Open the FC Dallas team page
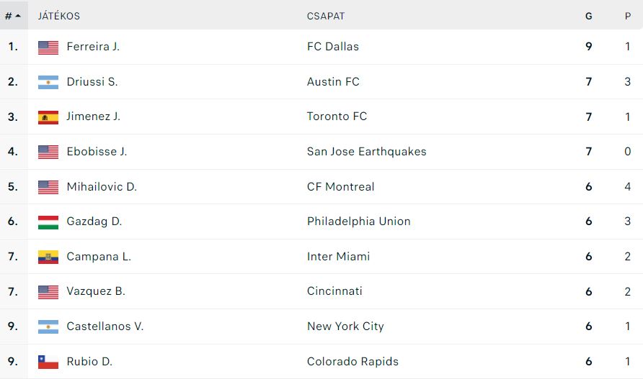This screenshot has height=379, width=643. [x=333, y=47]
